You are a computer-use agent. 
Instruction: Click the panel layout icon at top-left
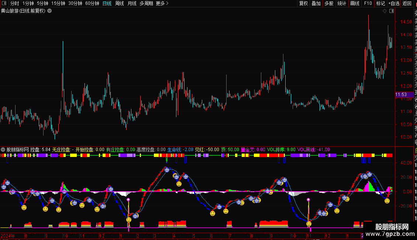tap(4, 3)
